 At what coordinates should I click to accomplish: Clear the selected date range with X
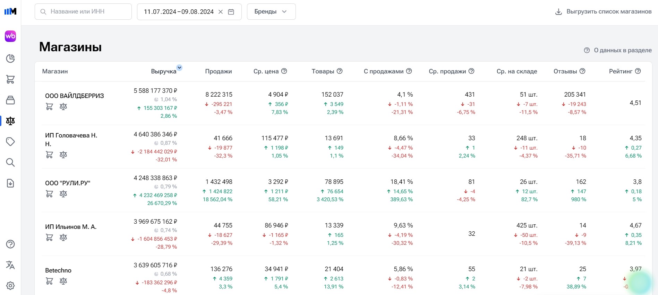221,12
